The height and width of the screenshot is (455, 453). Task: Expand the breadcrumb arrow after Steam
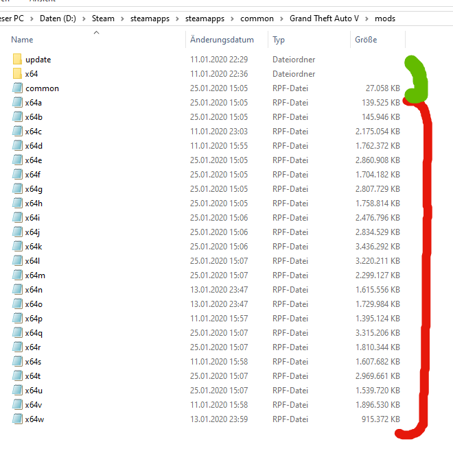122,19
